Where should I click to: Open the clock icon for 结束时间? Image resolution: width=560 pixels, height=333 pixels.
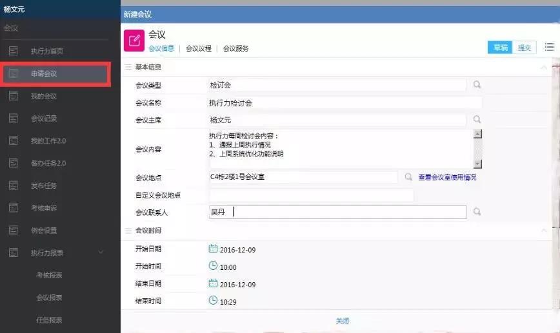point(213,300)
